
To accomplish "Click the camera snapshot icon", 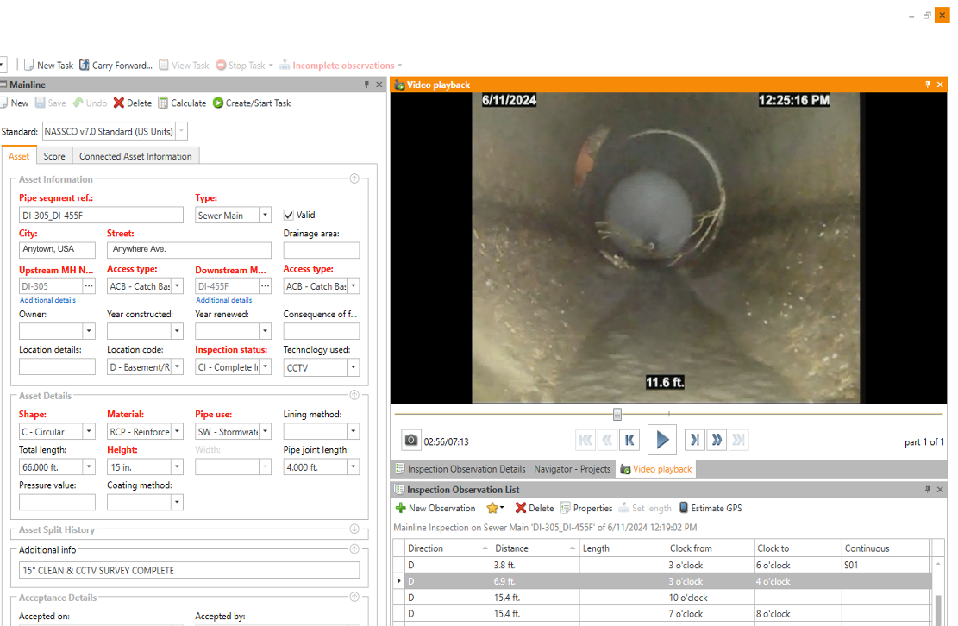I will [x=411, y=440].
